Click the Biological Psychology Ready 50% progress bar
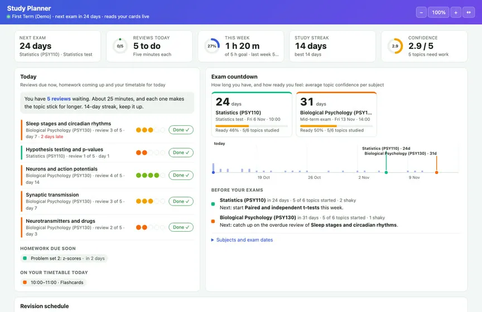The width and height of the screenshot is (482, 312). tap(336, 126)
